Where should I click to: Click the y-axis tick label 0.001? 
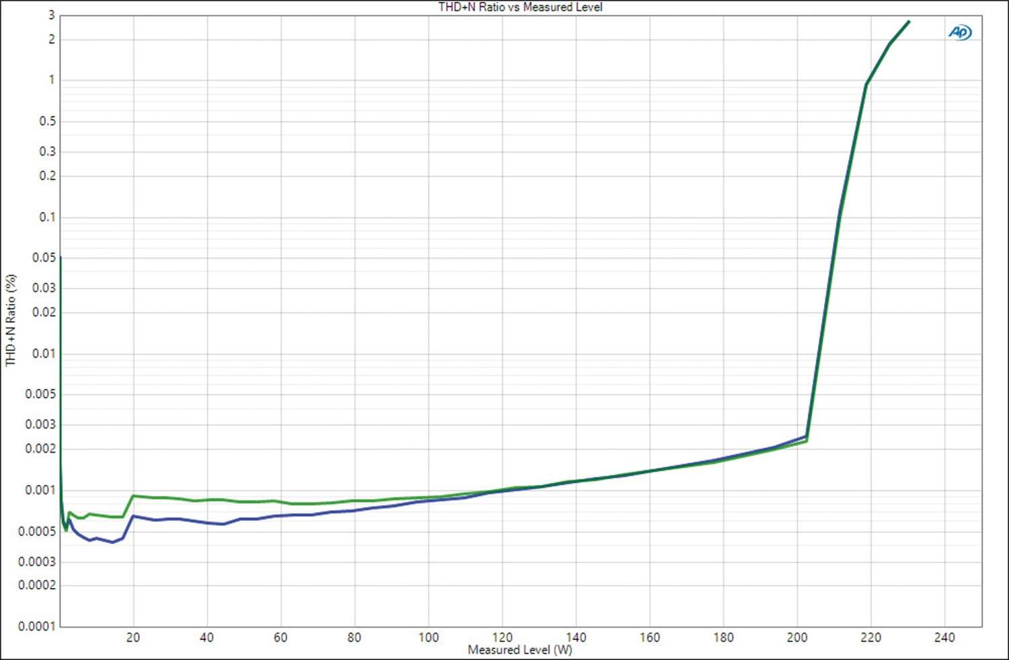tap(40, 490)
